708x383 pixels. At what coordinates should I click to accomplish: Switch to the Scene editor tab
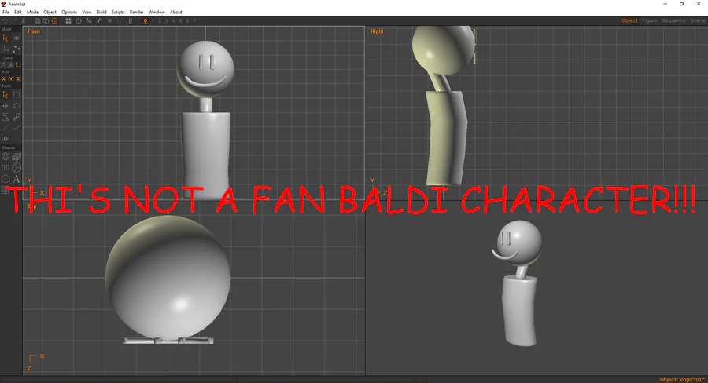click(697, 20)
